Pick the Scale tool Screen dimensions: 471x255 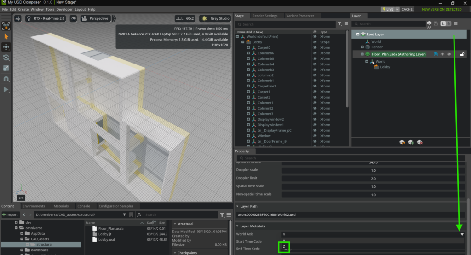(x=6, y=68)
